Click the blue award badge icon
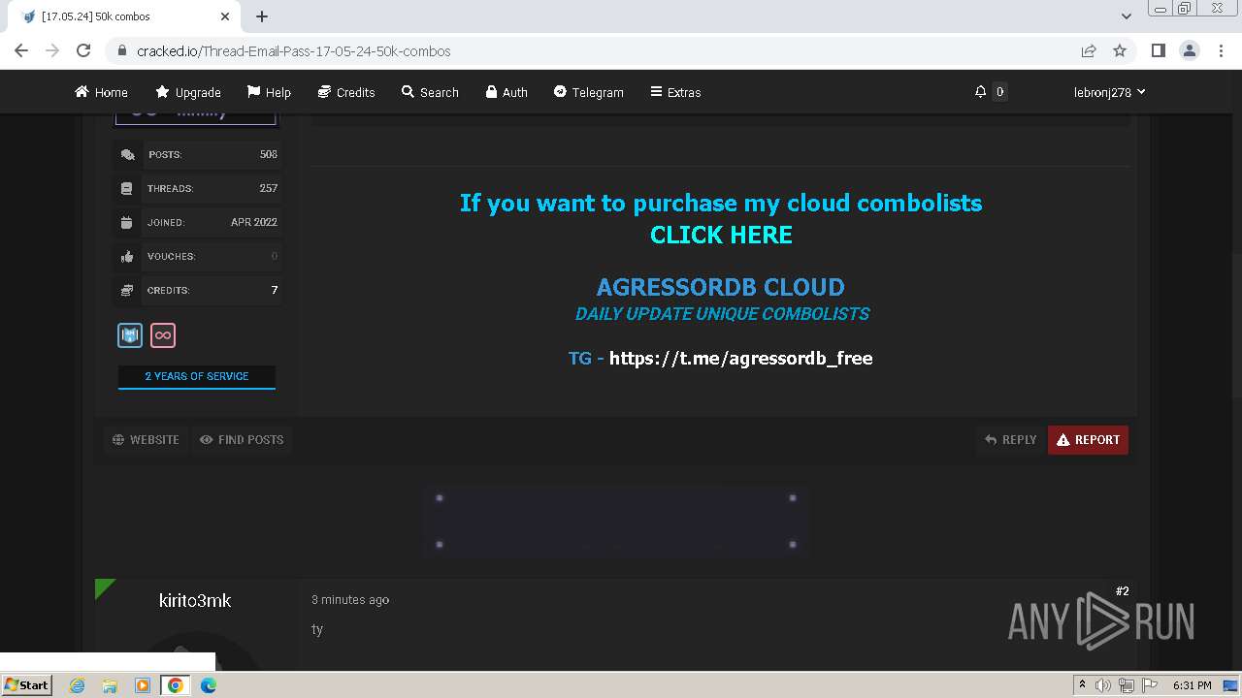This screenshot has width=1242, height=698. 130,335
